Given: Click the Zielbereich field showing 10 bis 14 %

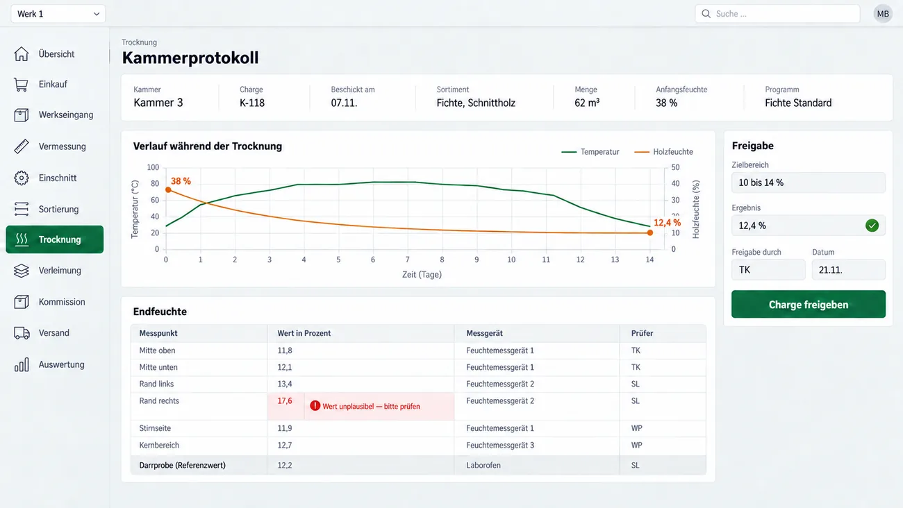Looking at the screenshot, I should click(809, 183).
